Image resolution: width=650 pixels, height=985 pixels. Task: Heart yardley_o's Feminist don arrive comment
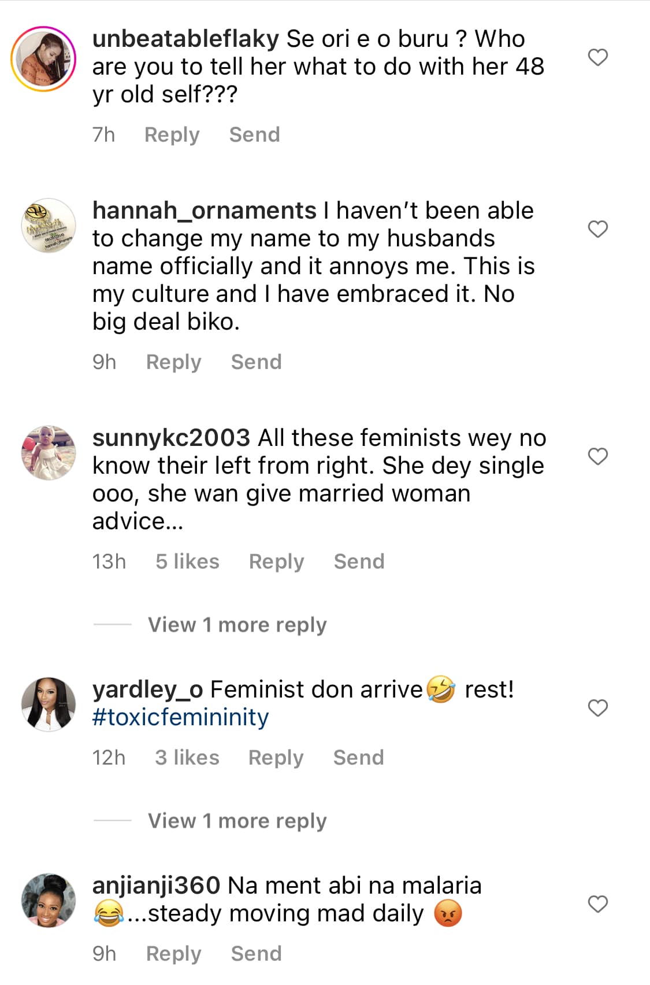pos(597,708)
